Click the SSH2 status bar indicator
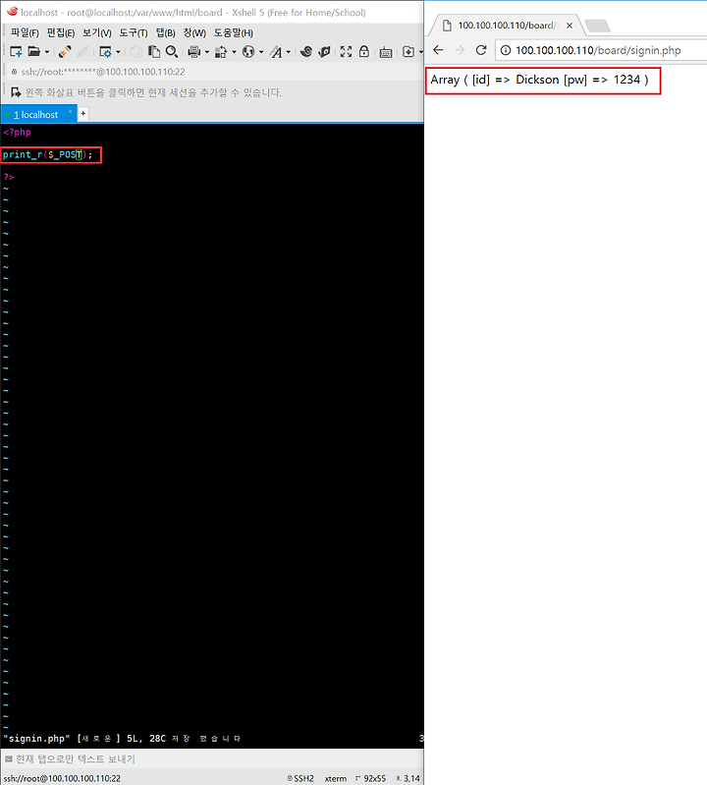This screenshot has height=785, width=707. click(300, 778)
